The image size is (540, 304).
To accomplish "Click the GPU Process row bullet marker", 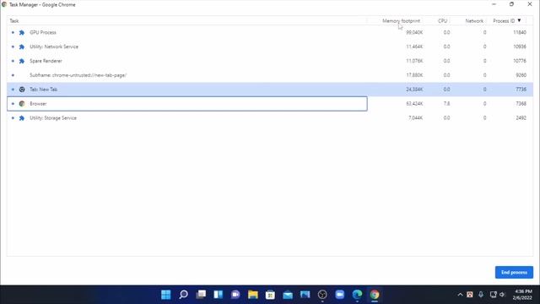I will click(13, 32).
